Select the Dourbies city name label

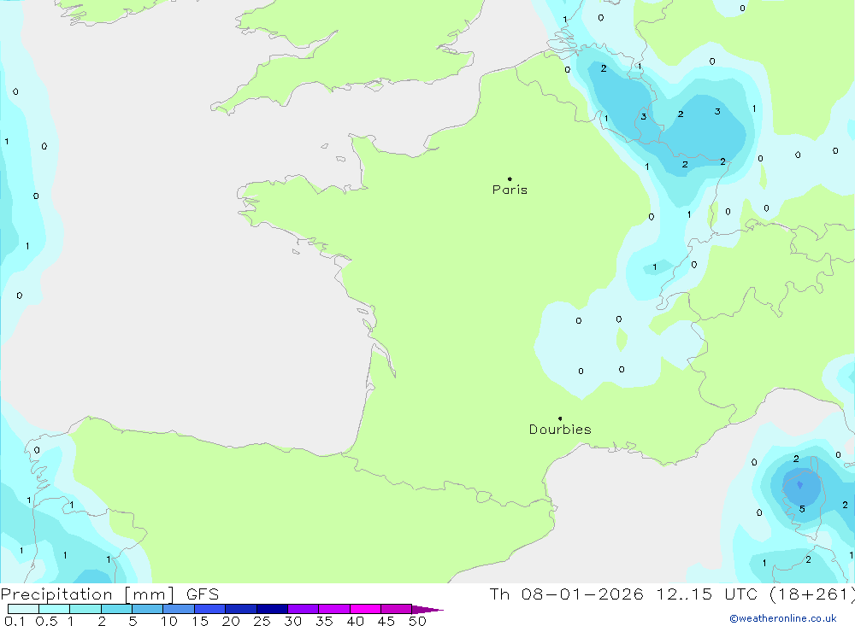point(560,430)
